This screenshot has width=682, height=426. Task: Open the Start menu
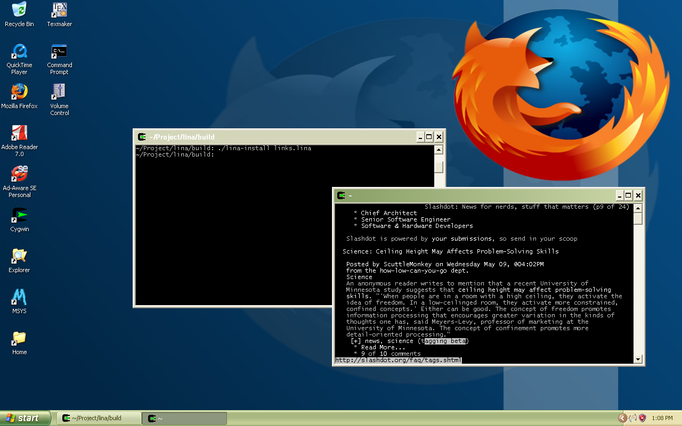pyautogui.click(x=25, y=418)
